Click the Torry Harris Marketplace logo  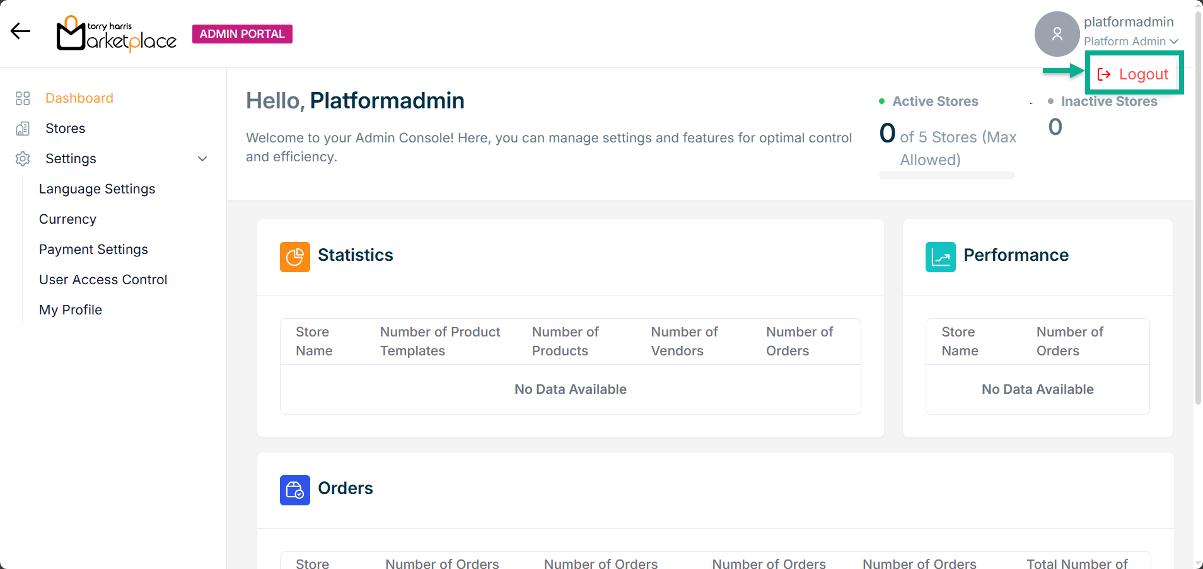pos(117,34)
